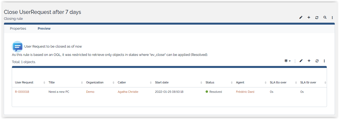
Task: Switch to the Properties tab
Action: (x=18, y=29)
